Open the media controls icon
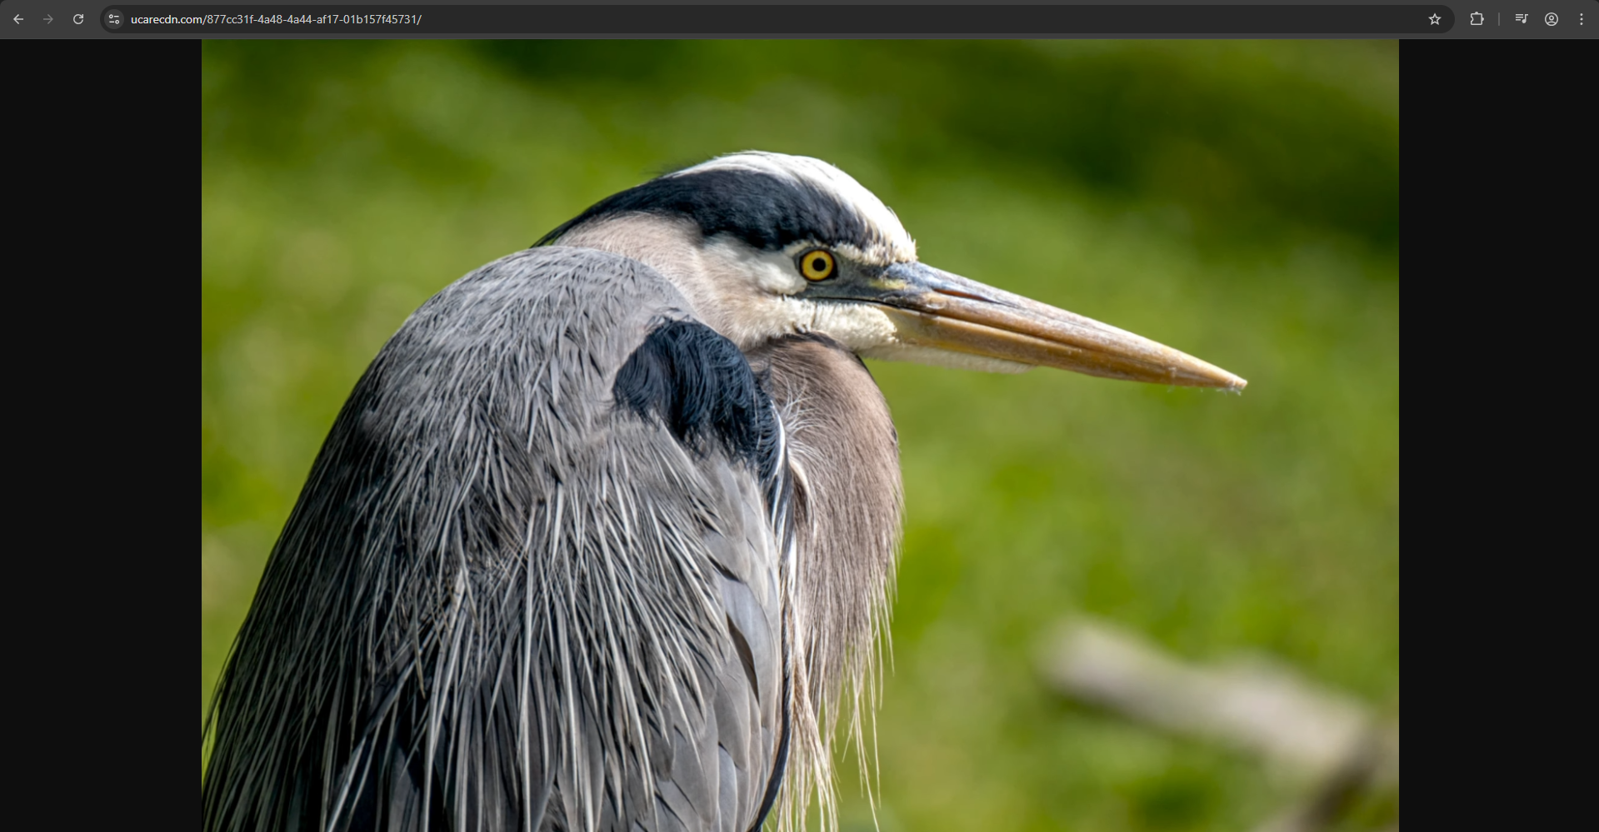The height and width of the screenshot is (832, 1599). [x=1521, y=19]
